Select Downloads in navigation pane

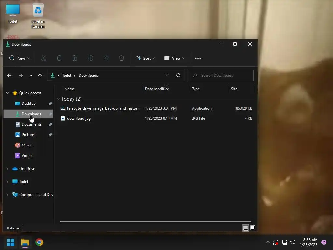click(29, 114)
